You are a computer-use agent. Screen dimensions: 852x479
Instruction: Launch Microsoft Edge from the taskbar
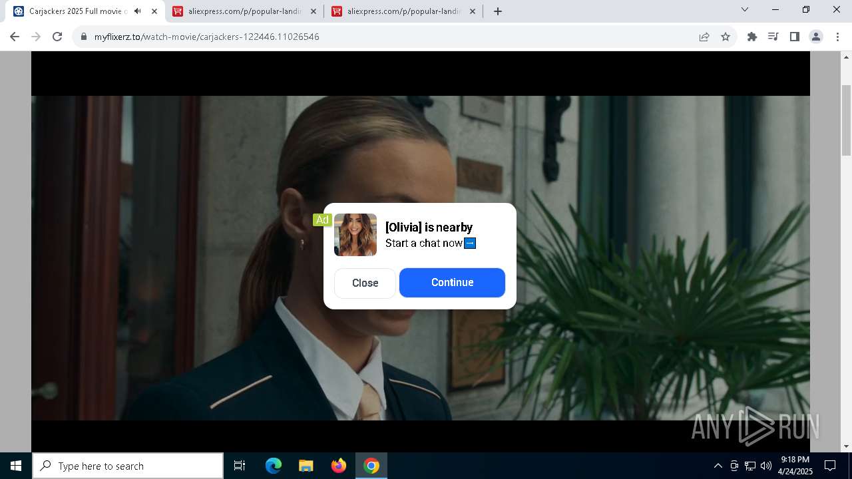click(x=274, y=466)
